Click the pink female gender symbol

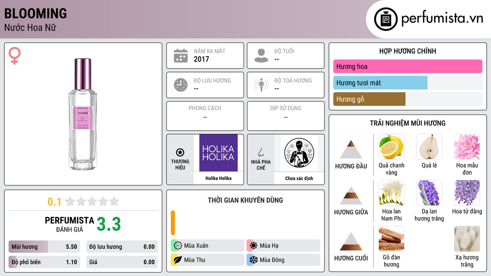click(14, 56)
